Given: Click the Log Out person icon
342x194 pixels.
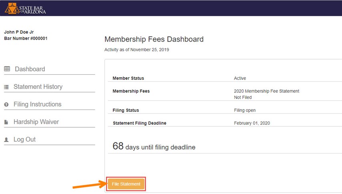Looking at the screenshot, I should point(6,140).
